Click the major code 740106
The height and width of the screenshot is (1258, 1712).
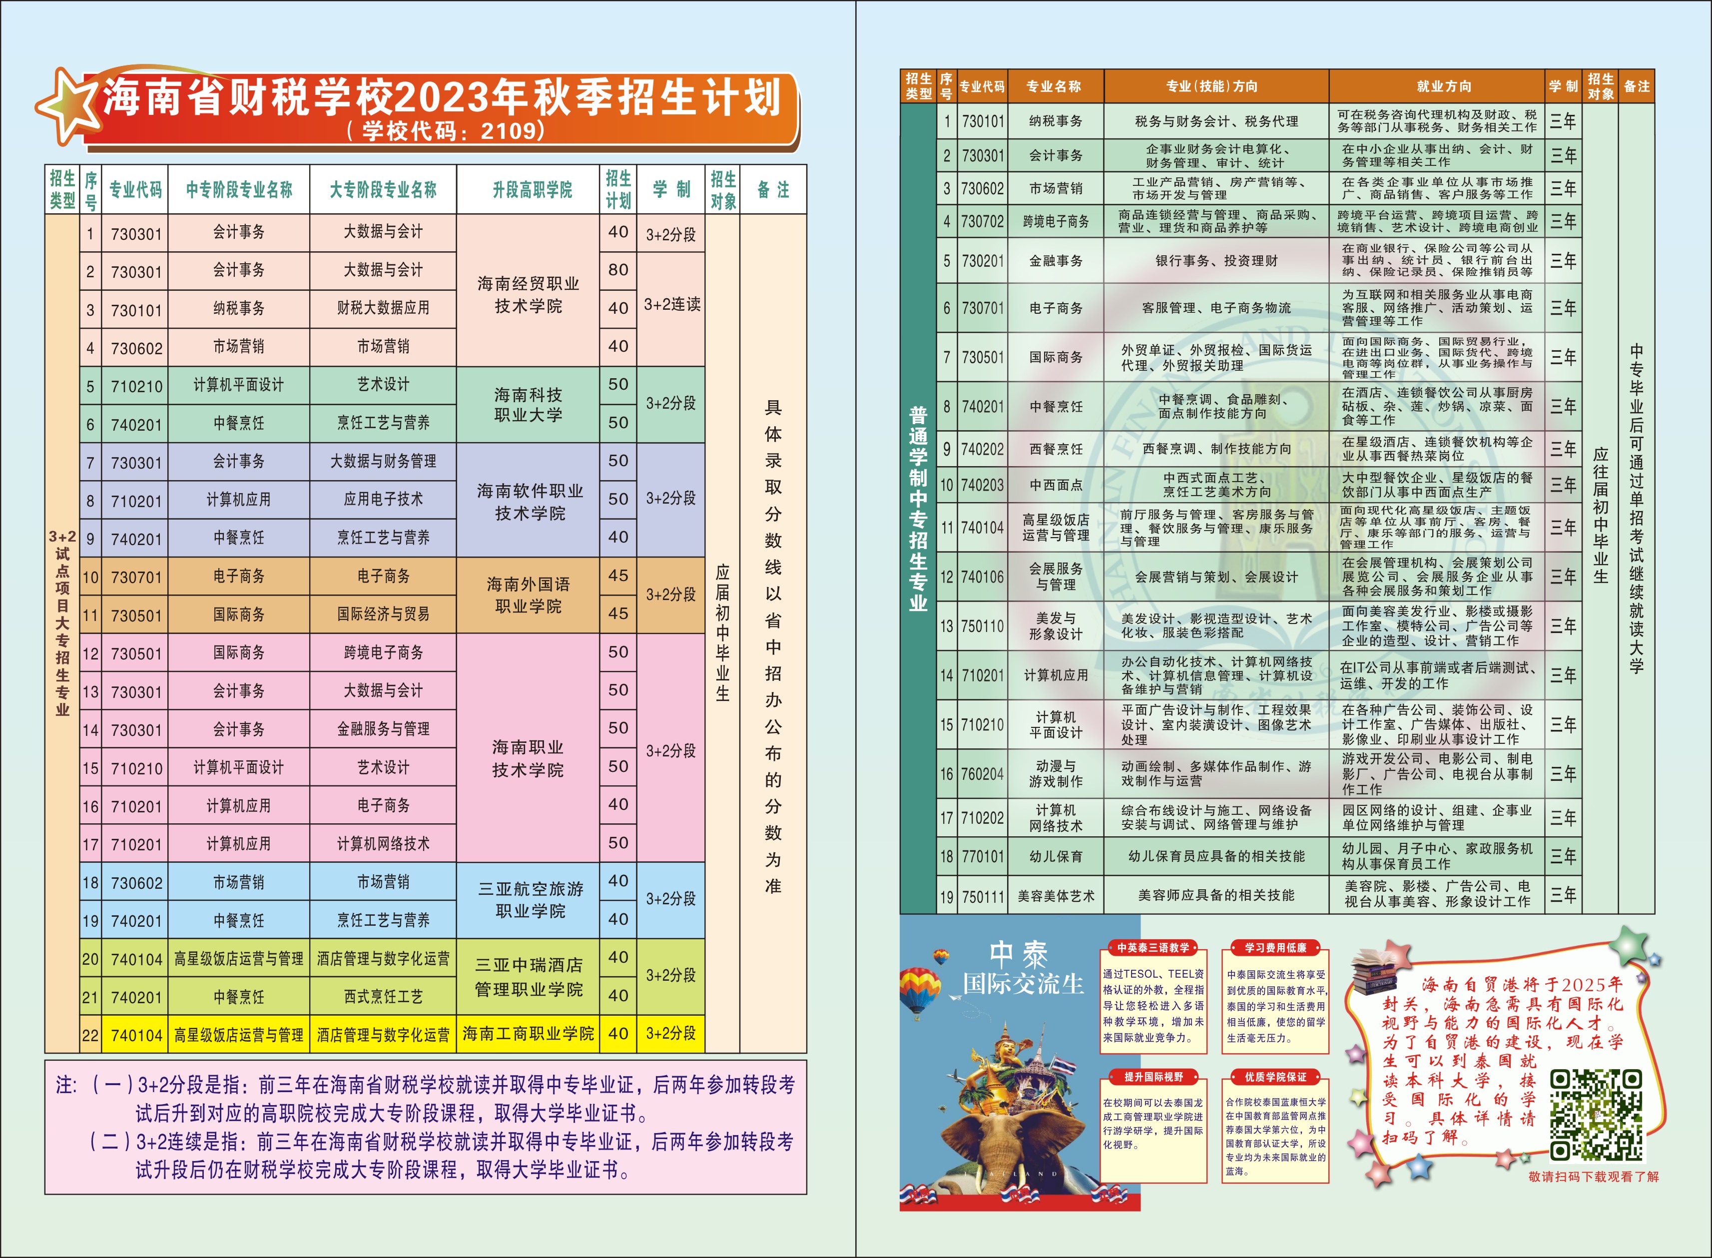[x=982, y=577]
